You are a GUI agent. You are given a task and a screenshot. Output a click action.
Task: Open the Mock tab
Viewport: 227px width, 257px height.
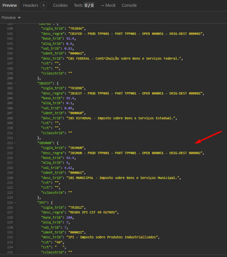click(108, 5)
